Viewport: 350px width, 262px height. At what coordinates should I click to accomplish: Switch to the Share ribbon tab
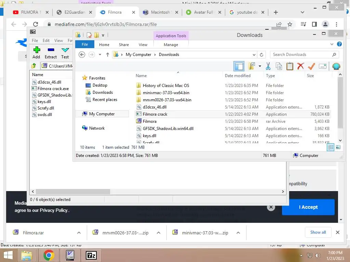click(x=124, y=45)
